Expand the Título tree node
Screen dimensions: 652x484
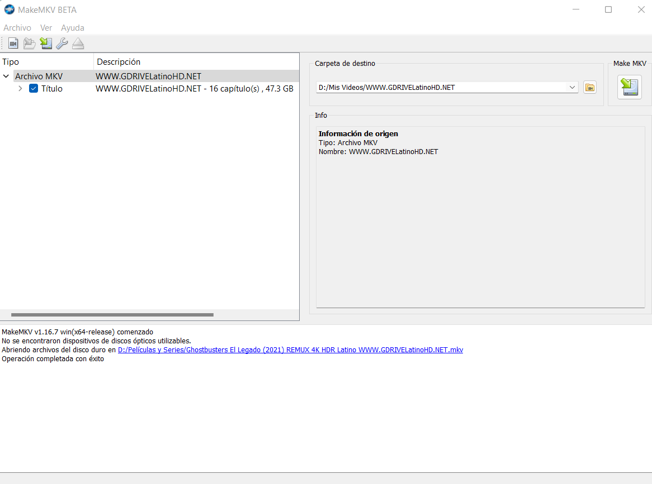pos(20,88)
